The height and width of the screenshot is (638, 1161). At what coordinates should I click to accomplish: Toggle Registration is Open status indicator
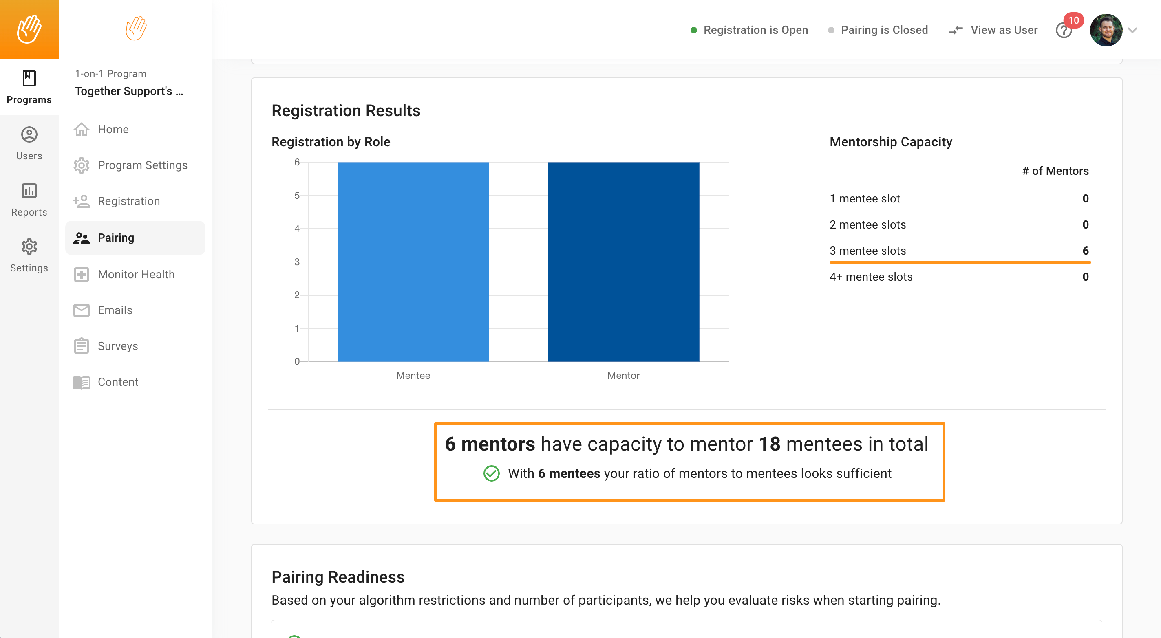tap(748, 30)
